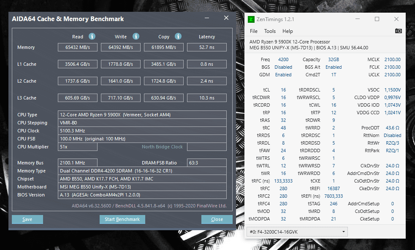Click the tSTAG value 246
415x250 pixels.
334,204
